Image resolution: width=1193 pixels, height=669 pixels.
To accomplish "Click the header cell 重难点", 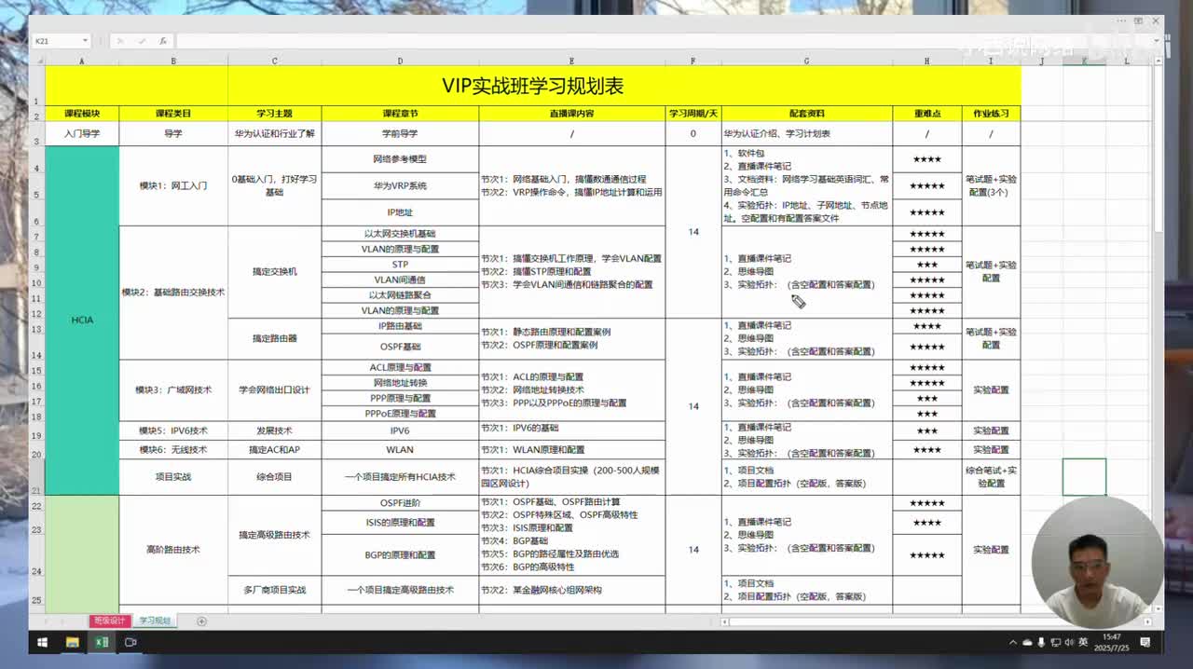I will (x=927, y=114).
